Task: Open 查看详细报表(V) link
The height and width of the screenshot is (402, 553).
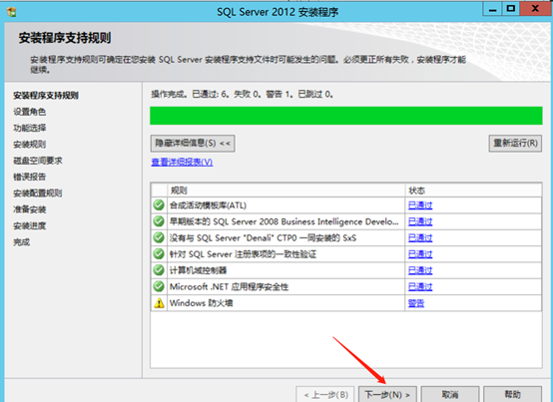Action: click(x=182, y=162)
